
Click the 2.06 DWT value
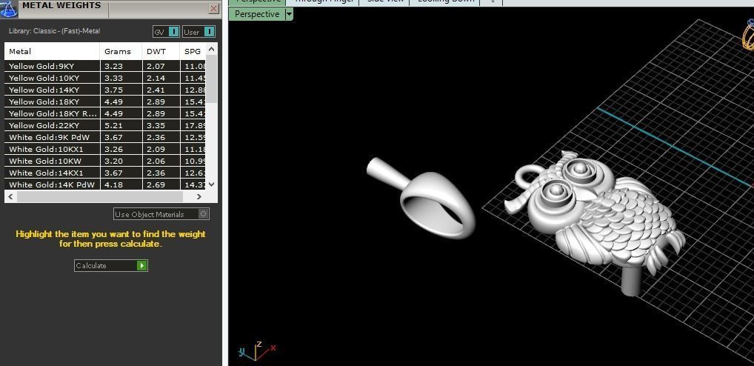tap(156, 161)
